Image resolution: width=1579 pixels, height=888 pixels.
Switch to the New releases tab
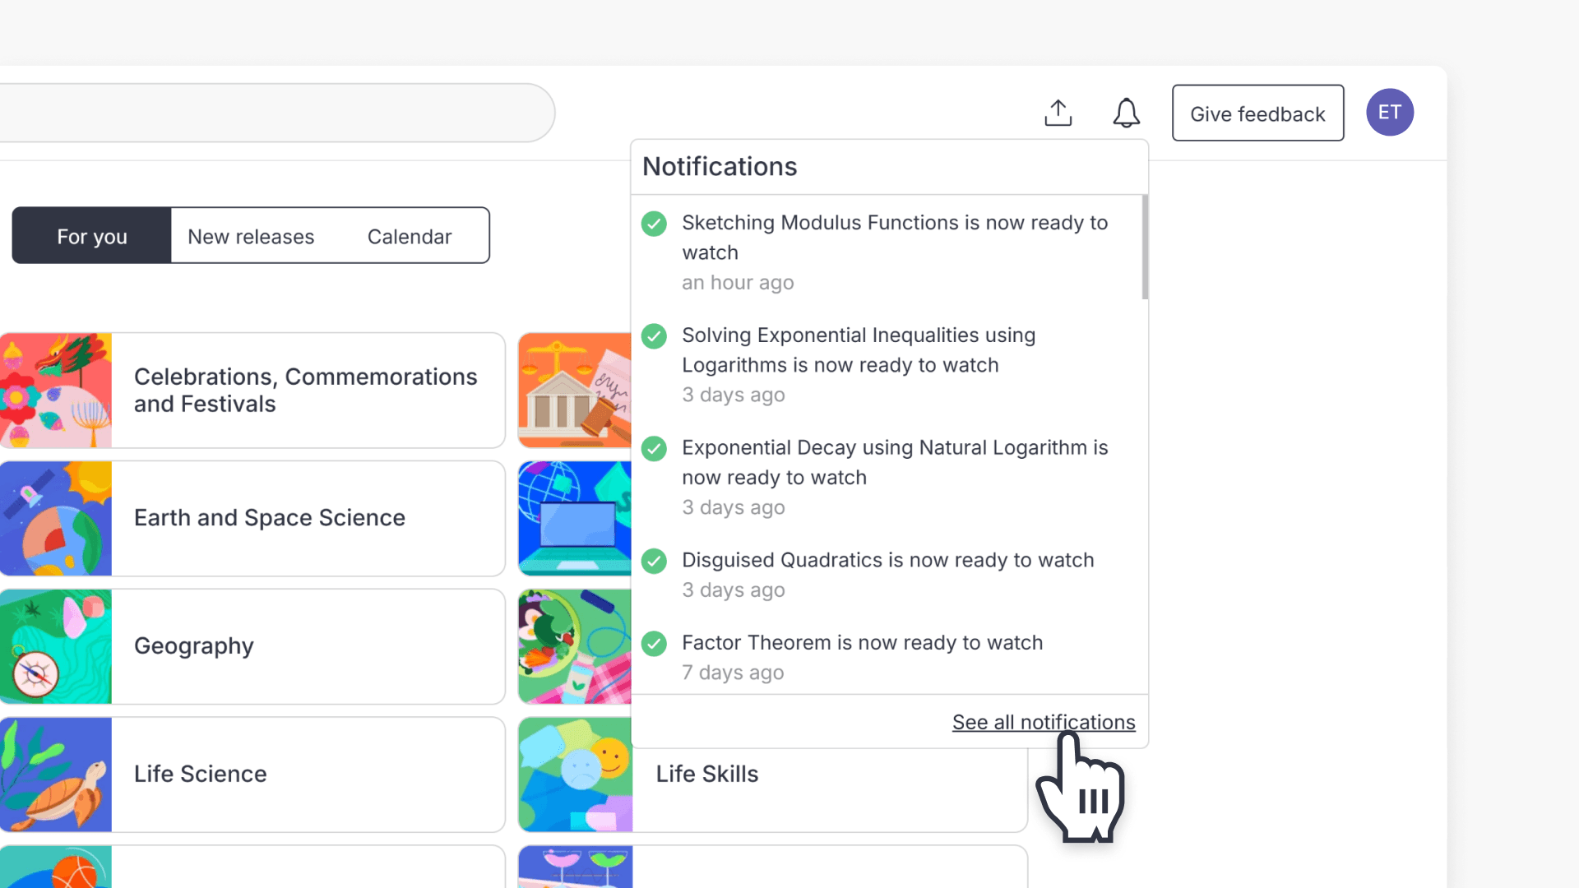point(251,236)
